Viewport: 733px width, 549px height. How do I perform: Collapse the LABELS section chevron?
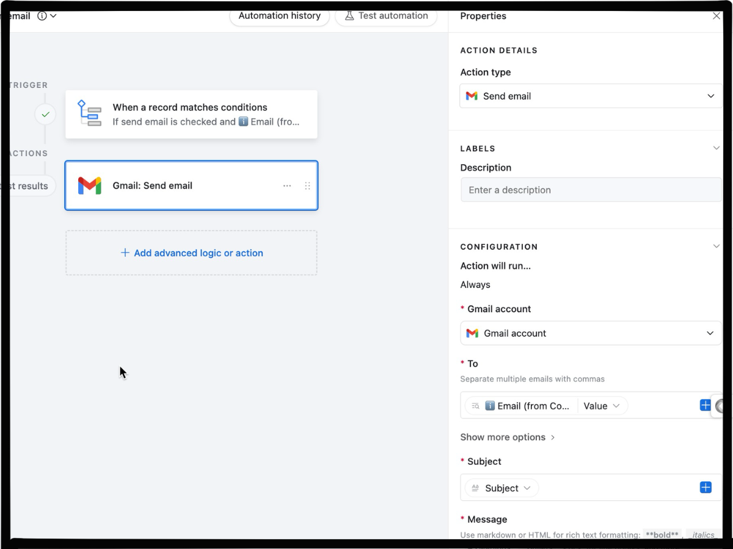pos(716,148)
